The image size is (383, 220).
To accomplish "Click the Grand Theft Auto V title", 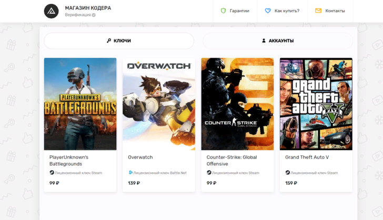I will click(307, 158).
